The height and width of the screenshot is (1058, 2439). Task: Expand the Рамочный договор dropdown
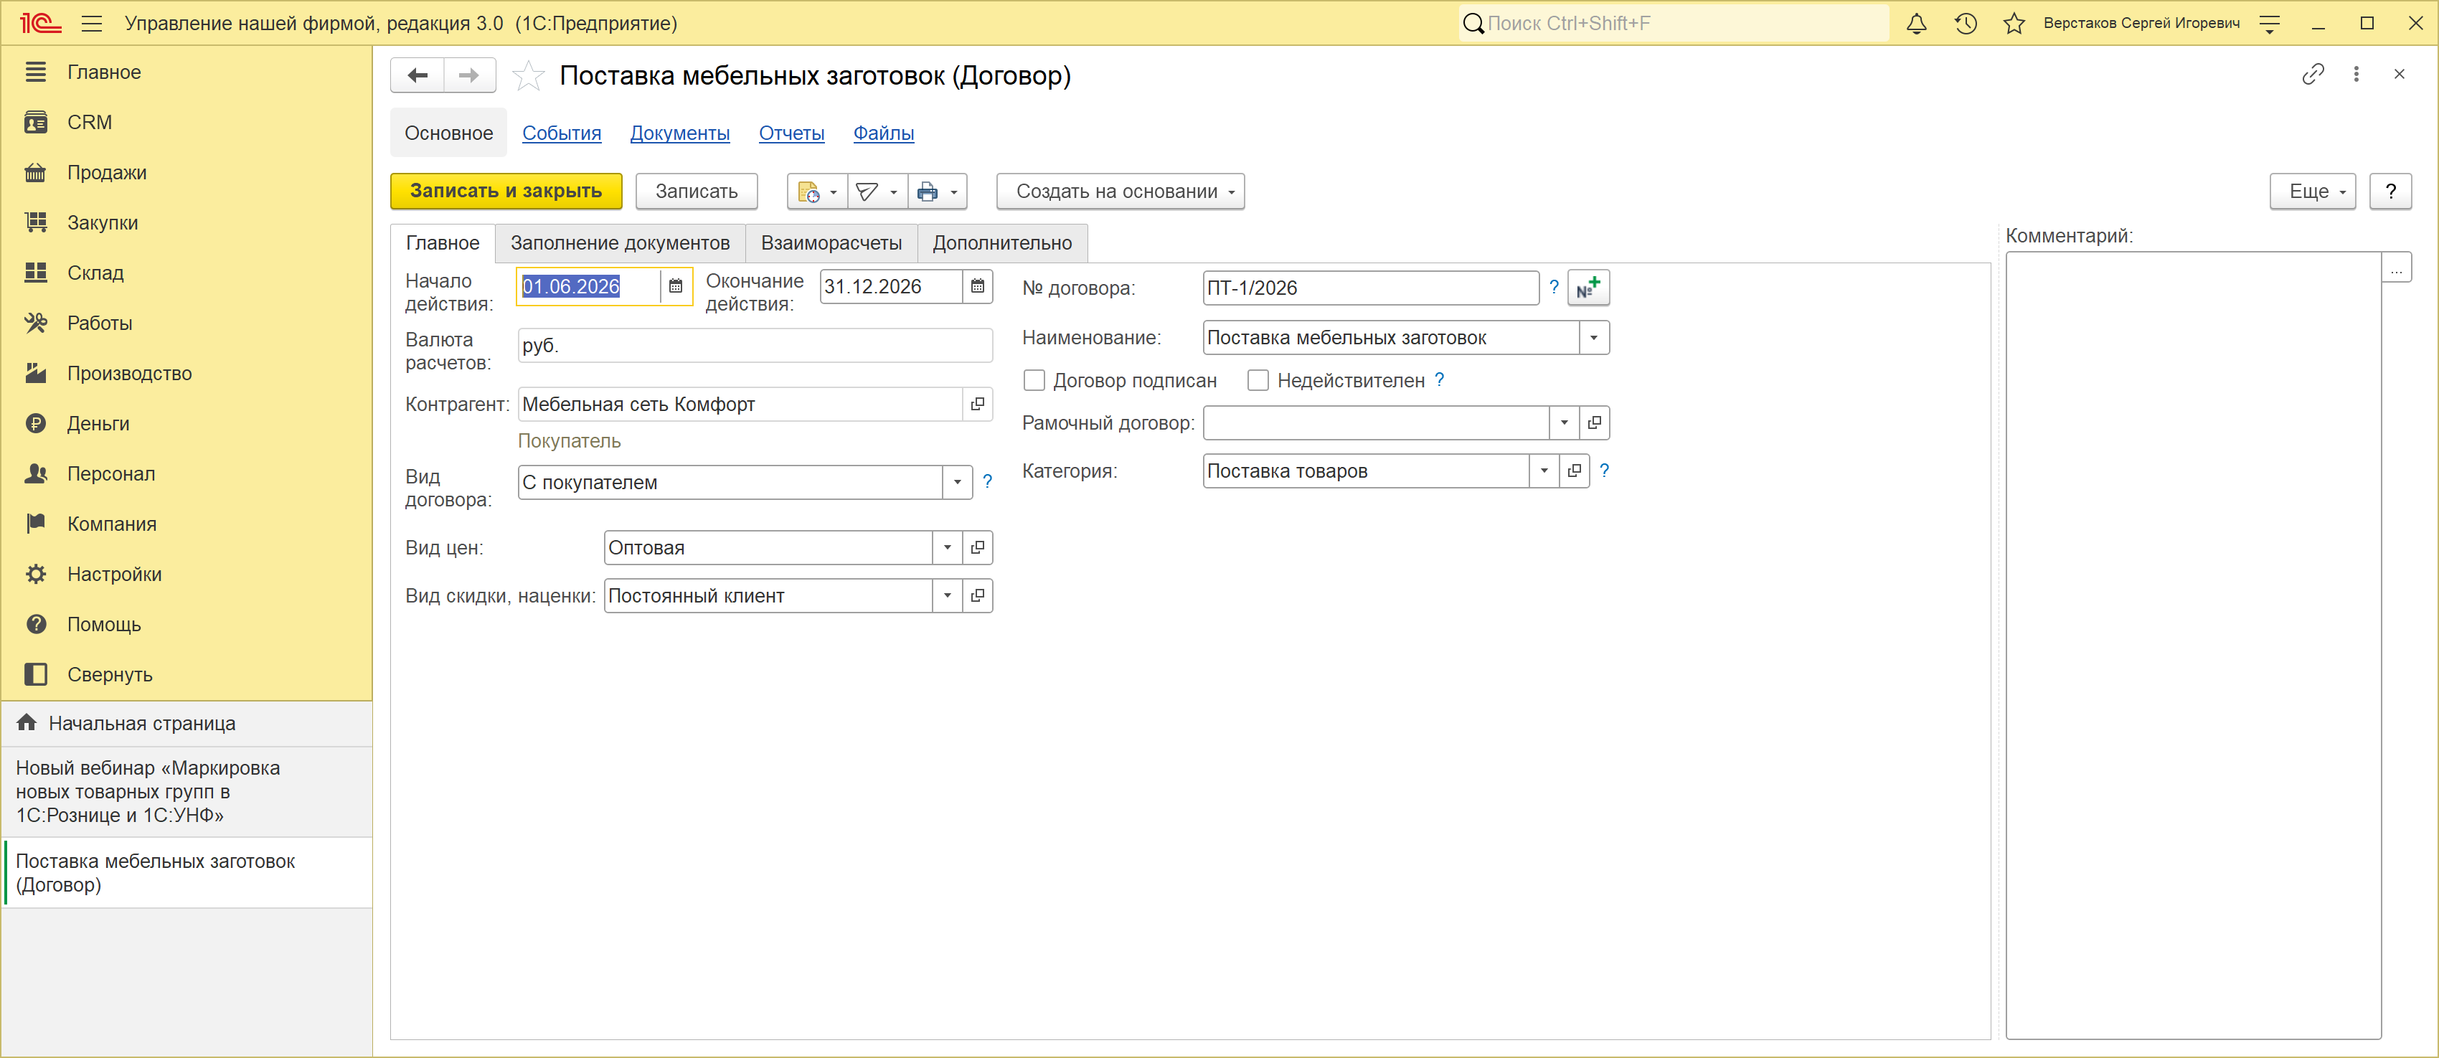tap(1564, 423)
